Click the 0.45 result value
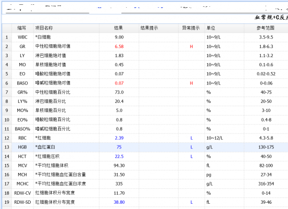Image resolution: width=288 pixels, height=209 pixels. (x=119, y=65)
